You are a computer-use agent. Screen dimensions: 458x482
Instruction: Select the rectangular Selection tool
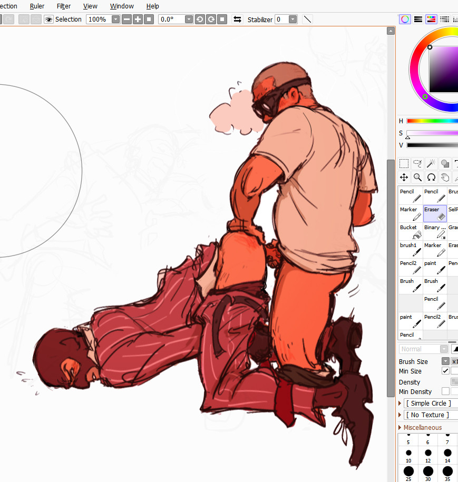404,163
